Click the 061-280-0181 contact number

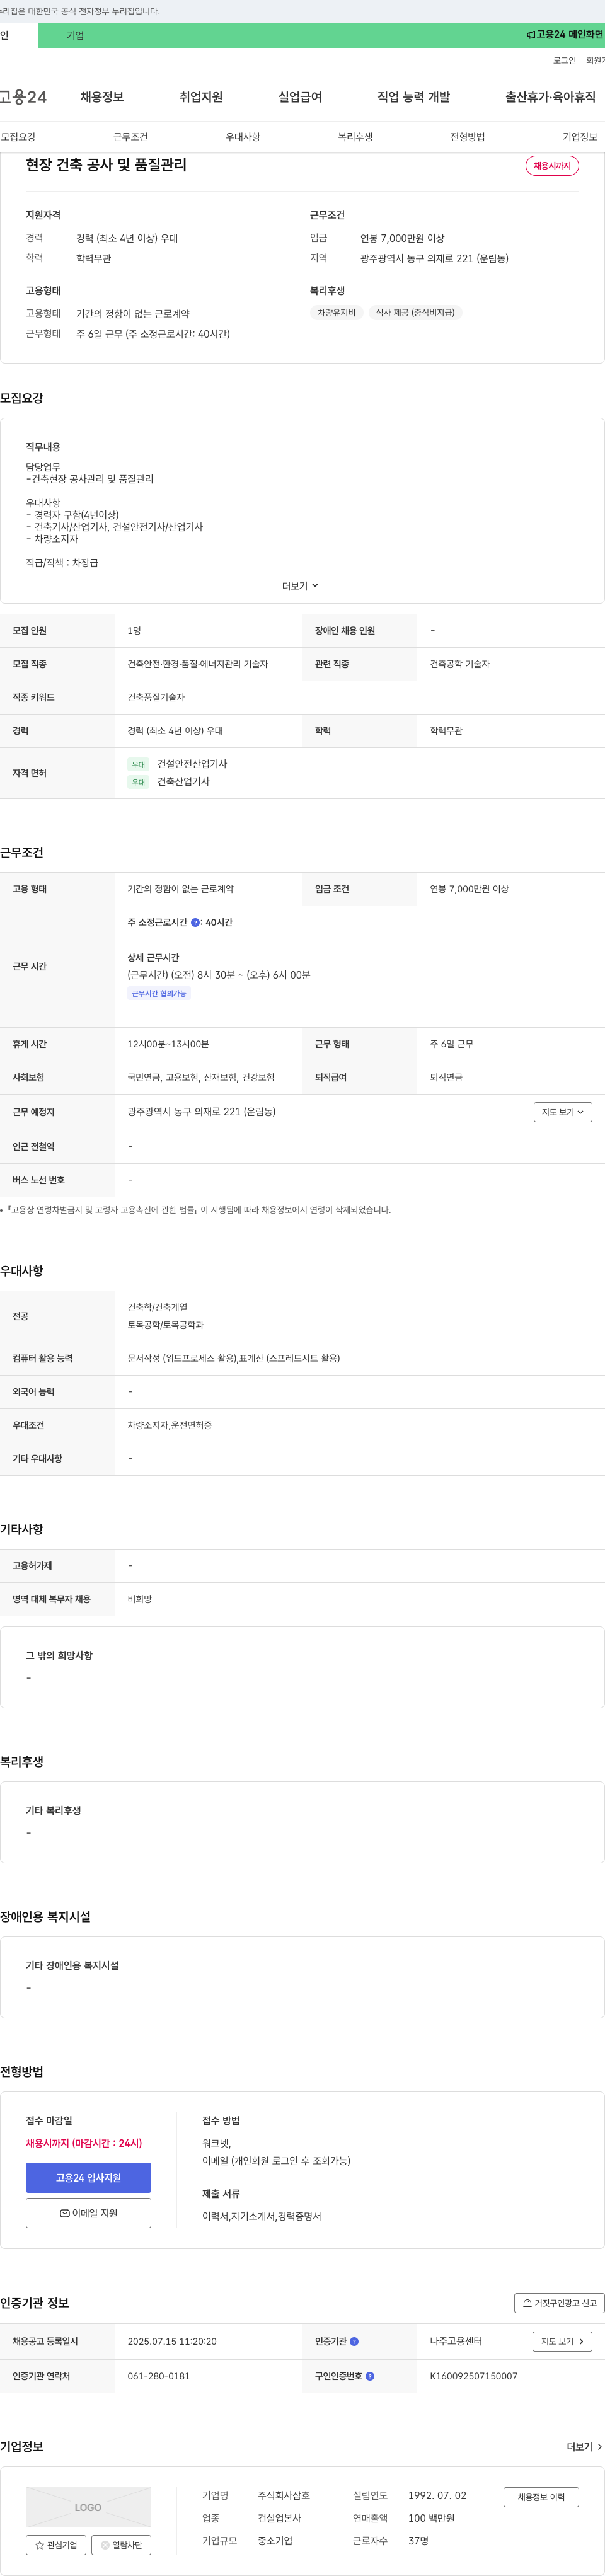pyautogui.click(x=158, y=2376)
